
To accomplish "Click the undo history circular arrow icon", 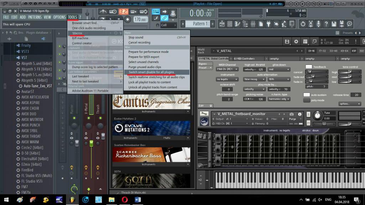I will [303, 24].
